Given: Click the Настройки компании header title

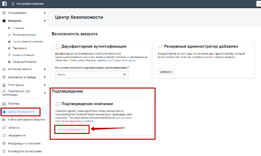Looking at the screenshot, I should tap(30, 4).
